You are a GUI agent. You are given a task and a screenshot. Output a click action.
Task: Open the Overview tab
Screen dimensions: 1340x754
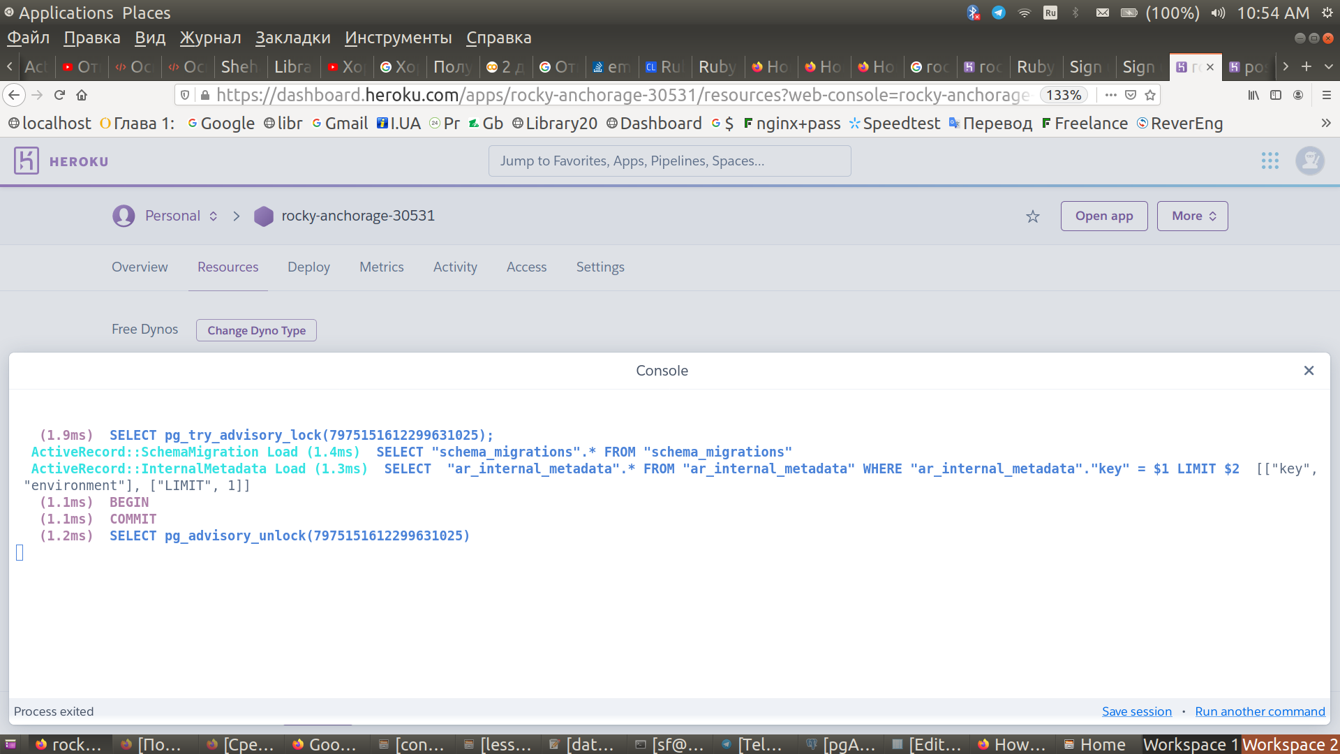coord(140,267)
